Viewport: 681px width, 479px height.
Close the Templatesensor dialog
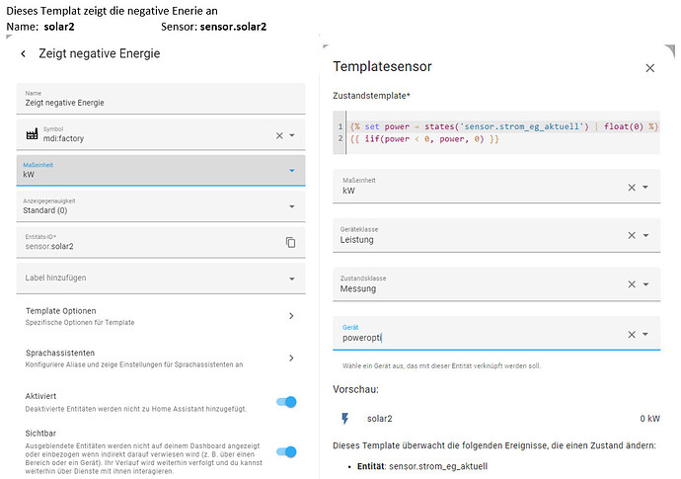pos(649,68)
